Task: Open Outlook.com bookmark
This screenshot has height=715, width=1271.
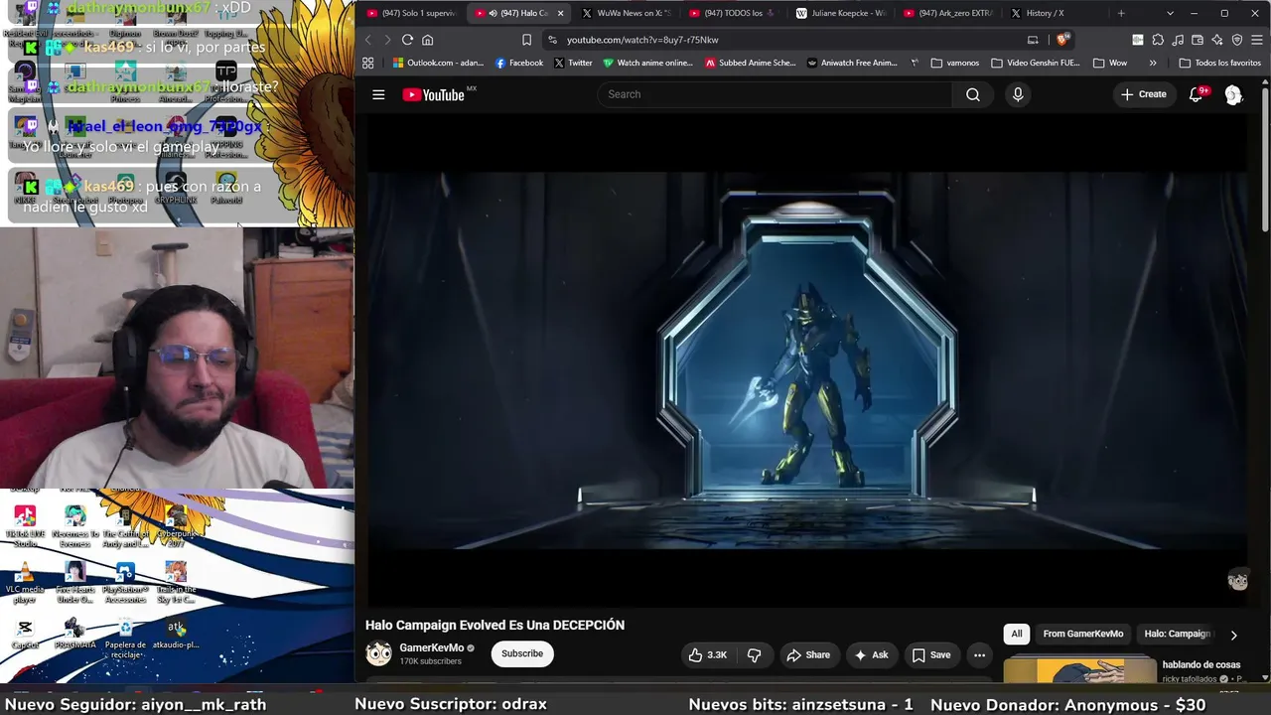Action: coord(438,63)
